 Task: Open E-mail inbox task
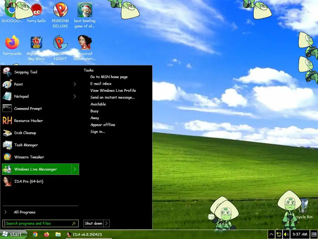tap(101, 84)
